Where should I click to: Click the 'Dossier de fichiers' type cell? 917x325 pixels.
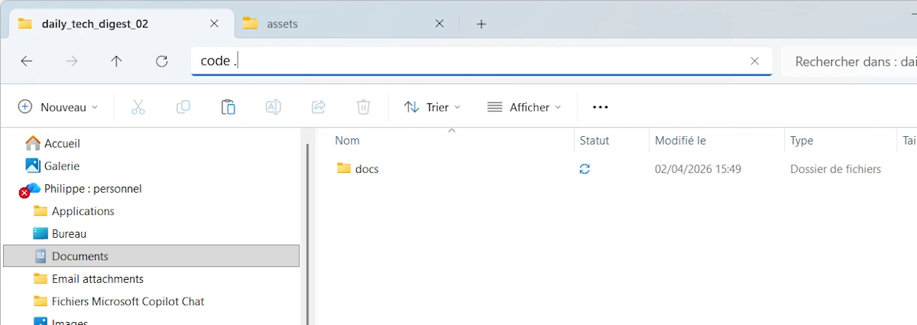point(835,169)
